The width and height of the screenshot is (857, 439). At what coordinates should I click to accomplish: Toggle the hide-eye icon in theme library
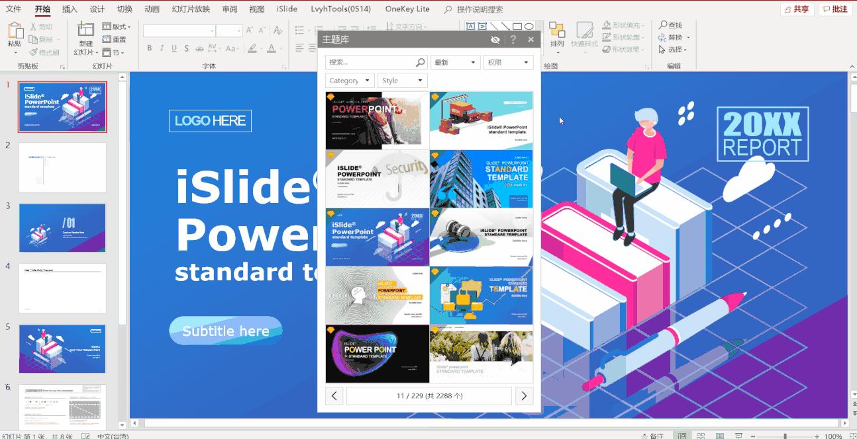coord(495,40)
